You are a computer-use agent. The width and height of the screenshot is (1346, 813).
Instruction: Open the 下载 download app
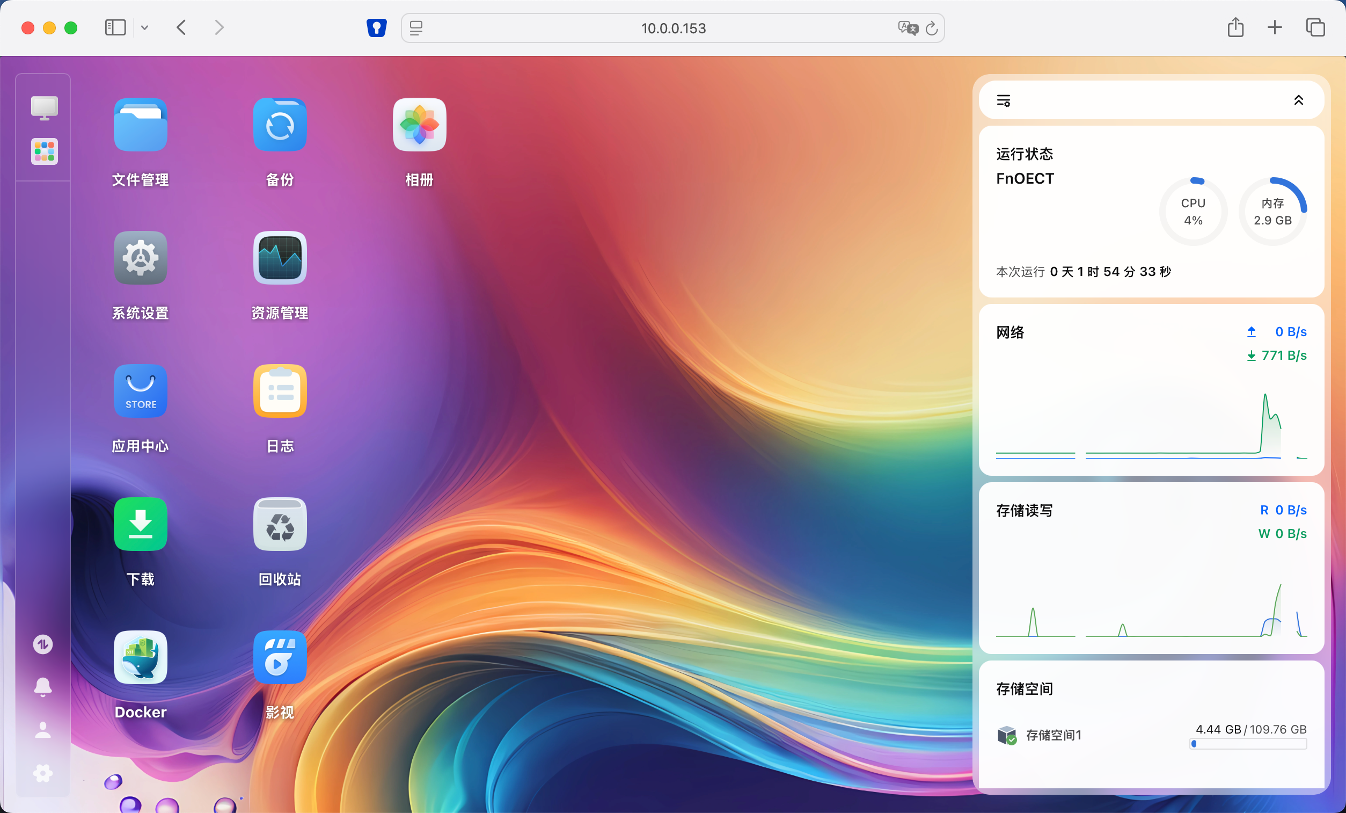[141, 524]
